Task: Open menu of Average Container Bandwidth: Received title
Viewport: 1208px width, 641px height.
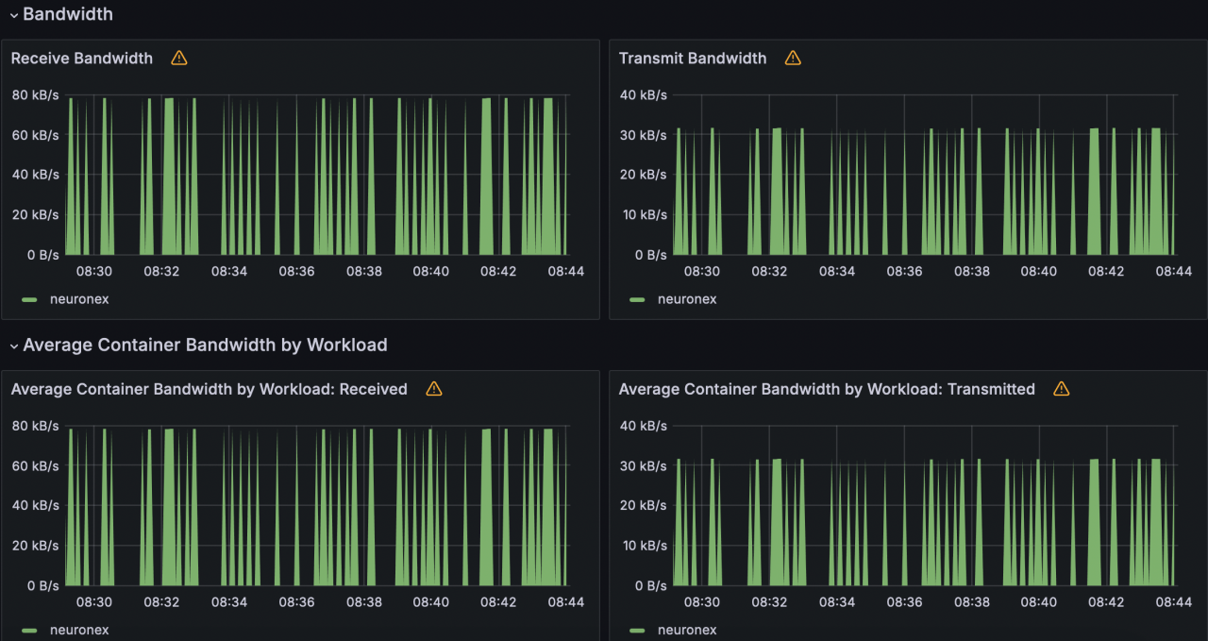Action: pos(209,389)
